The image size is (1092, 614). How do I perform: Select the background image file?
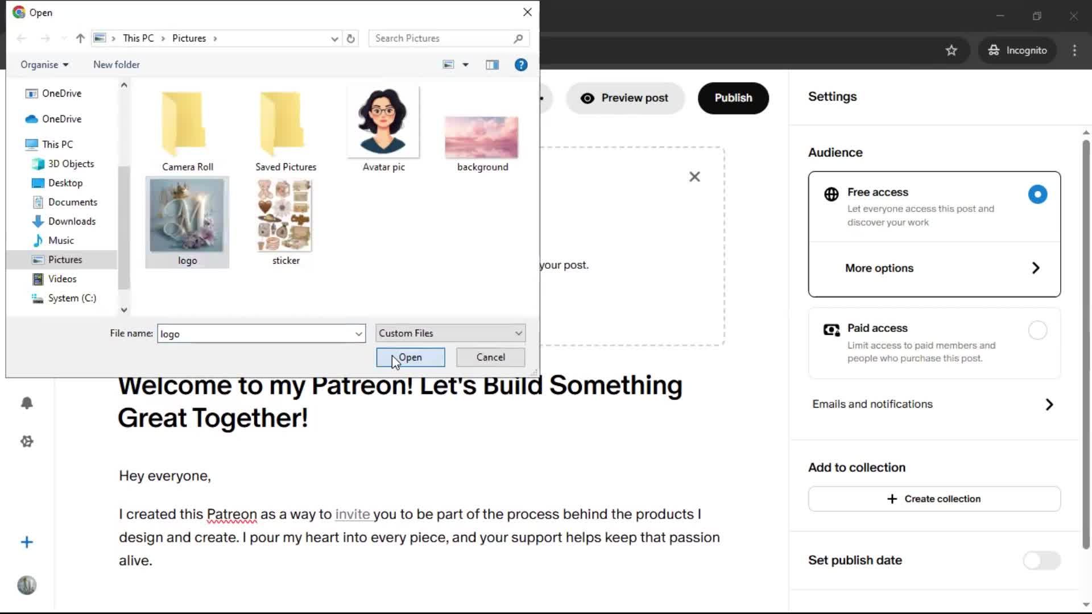click(x=482, y=143)
